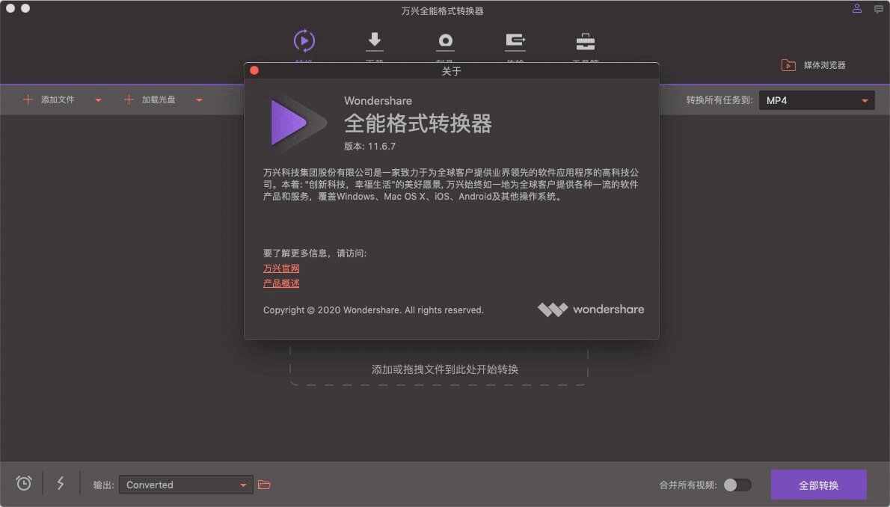Open the feedback message icon
This screenshot has width=890, height=507.
point(878,9)
